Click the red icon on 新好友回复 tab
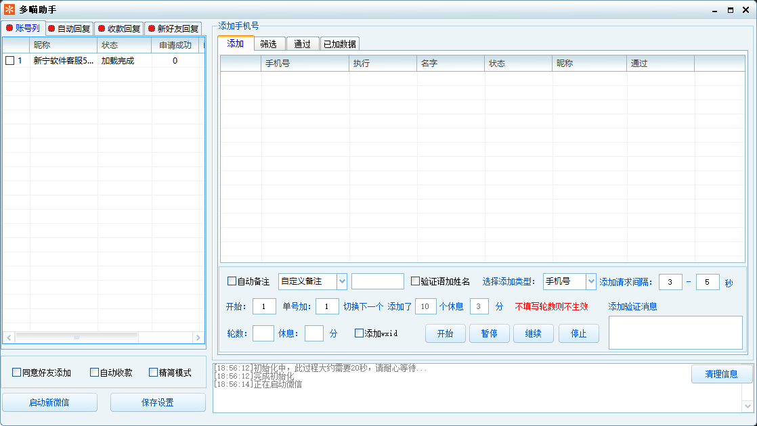This screenshot has width=757, height=426. pyautogui.click(x=151, y=28)
